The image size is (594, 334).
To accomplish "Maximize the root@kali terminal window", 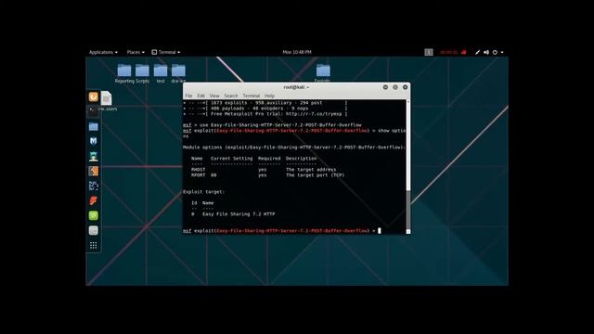I will (395, 87).
